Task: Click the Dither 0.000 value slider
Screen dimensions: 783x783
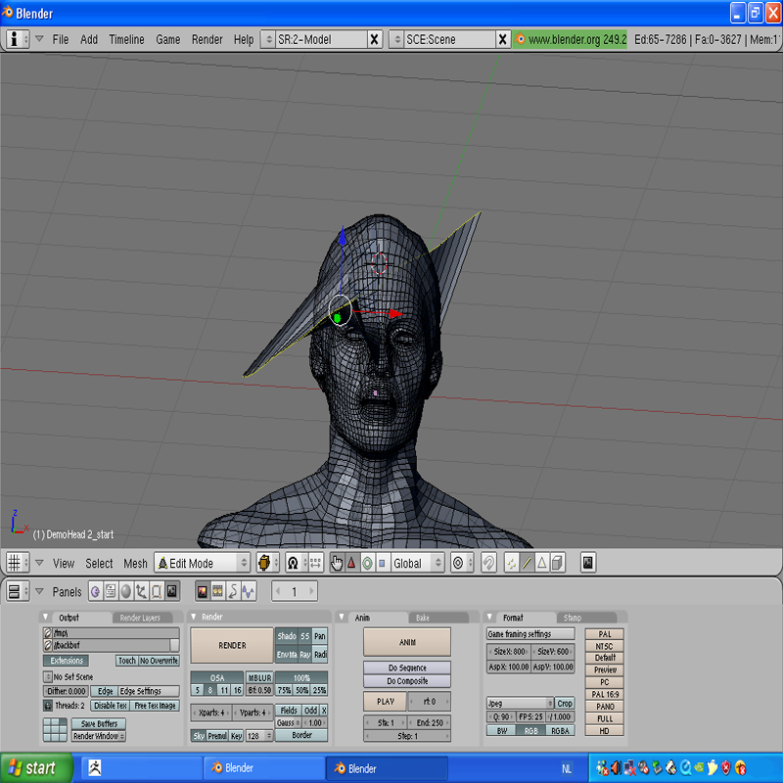Action: (67, 691)
